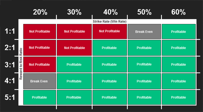
Task: Select the 60% column header
Action: point(178,12)
